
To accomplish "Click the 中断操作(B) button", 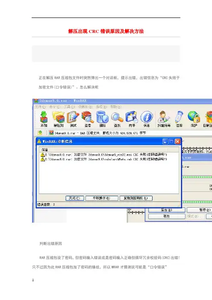I will point(102,198).
